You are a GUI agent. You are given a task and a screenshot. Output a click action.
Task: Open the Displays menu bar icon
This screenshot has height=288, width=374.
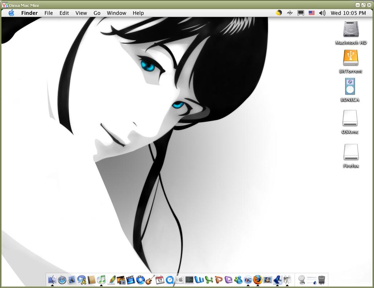(x=300, y=13)
